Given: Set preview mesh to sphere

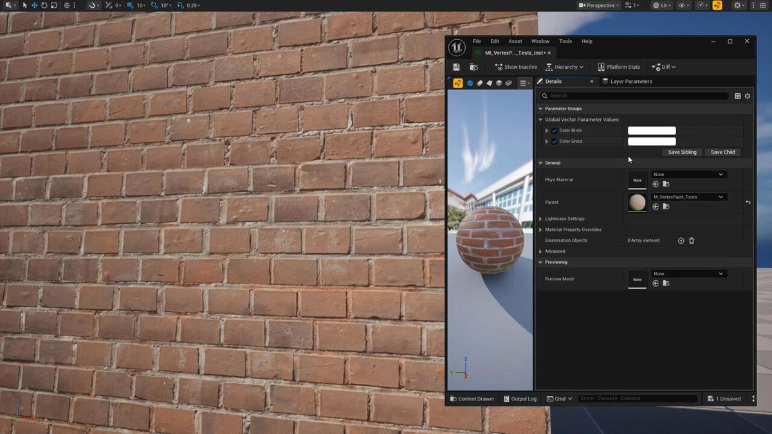Looking at the screenshot, I should point(470,83).
